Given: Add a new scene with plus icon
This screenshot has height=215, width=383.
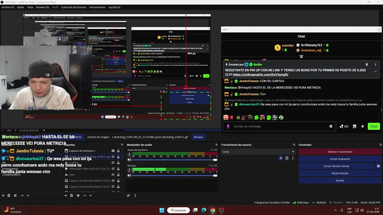Looking at the screenshot, I should pyautogui.click(x=3, y=196).
